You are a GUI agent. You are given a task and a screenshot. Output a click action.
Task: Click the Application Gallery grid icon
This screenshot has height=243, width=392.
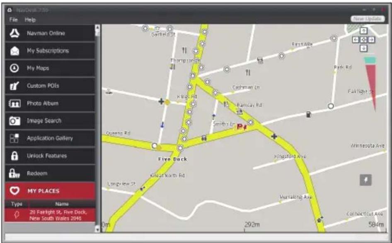point(14,138)
